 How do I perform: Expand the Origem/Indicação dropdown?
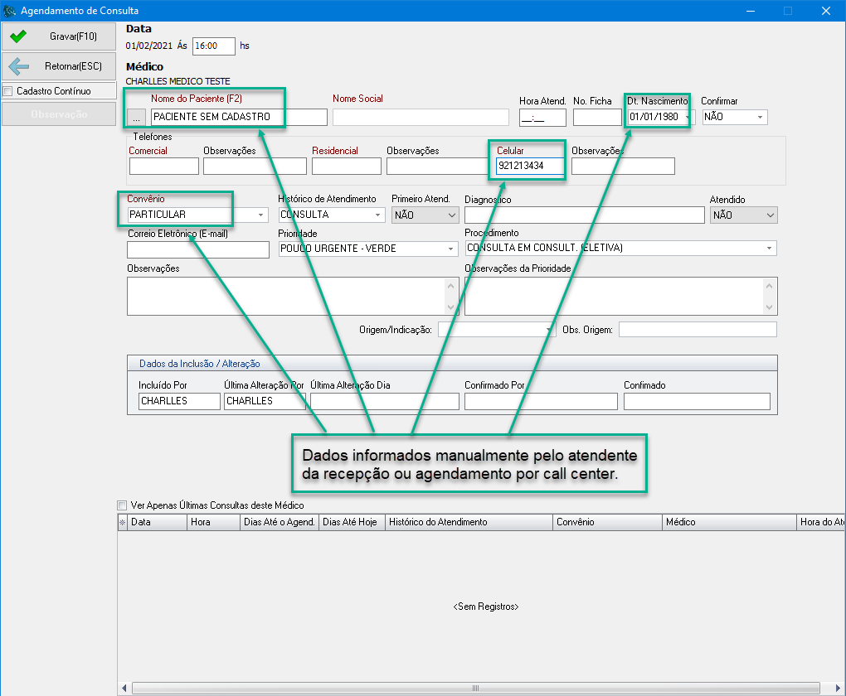point(548,330)
